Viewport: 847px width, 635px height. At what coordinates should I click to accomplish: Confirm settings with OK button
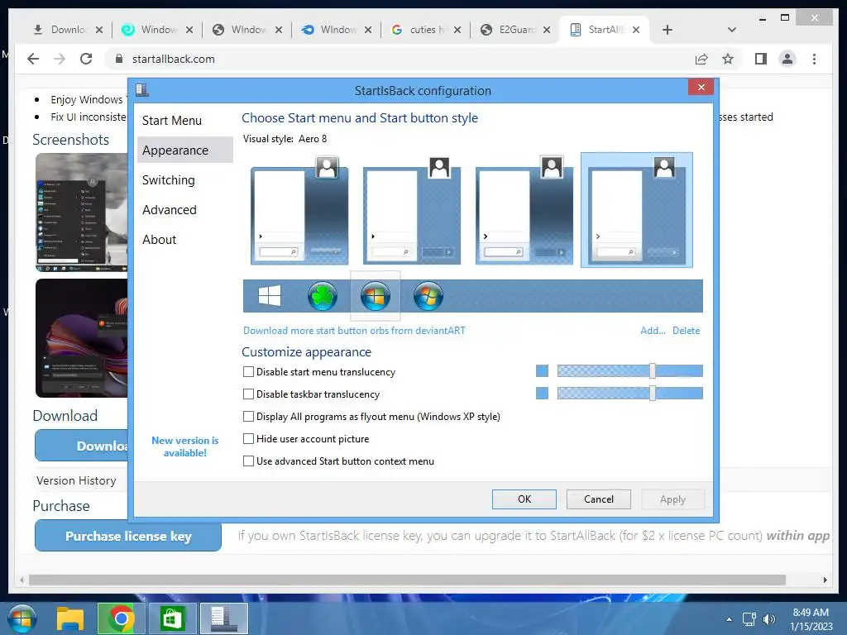pos(524,499)
